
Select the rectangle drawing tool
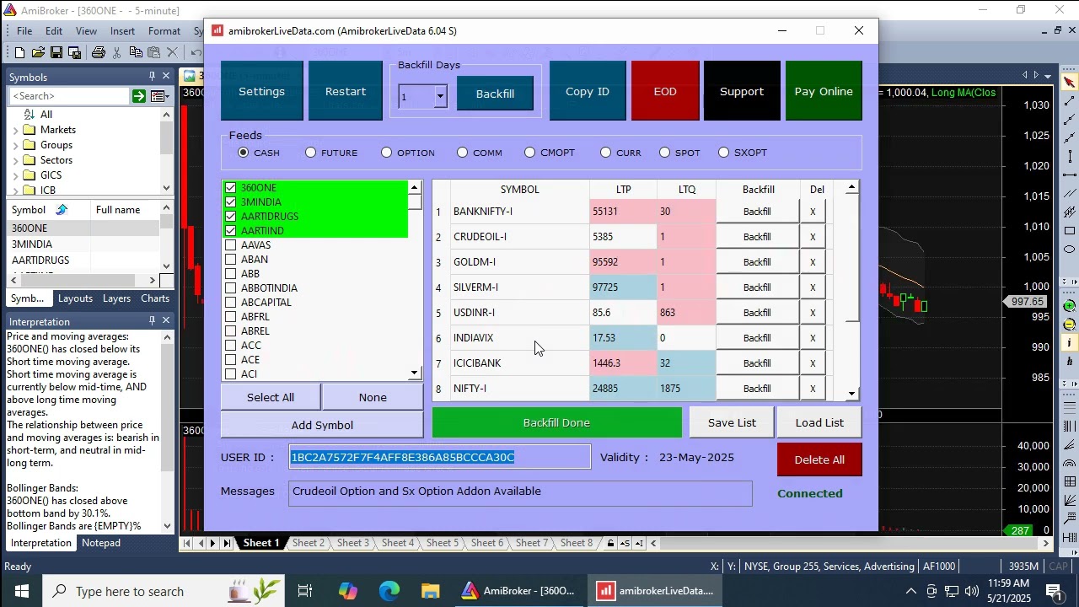coord(1070,230)
